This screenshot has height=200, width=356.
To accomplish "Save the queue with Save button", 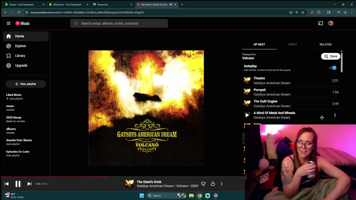I will (x=330, y=56).
